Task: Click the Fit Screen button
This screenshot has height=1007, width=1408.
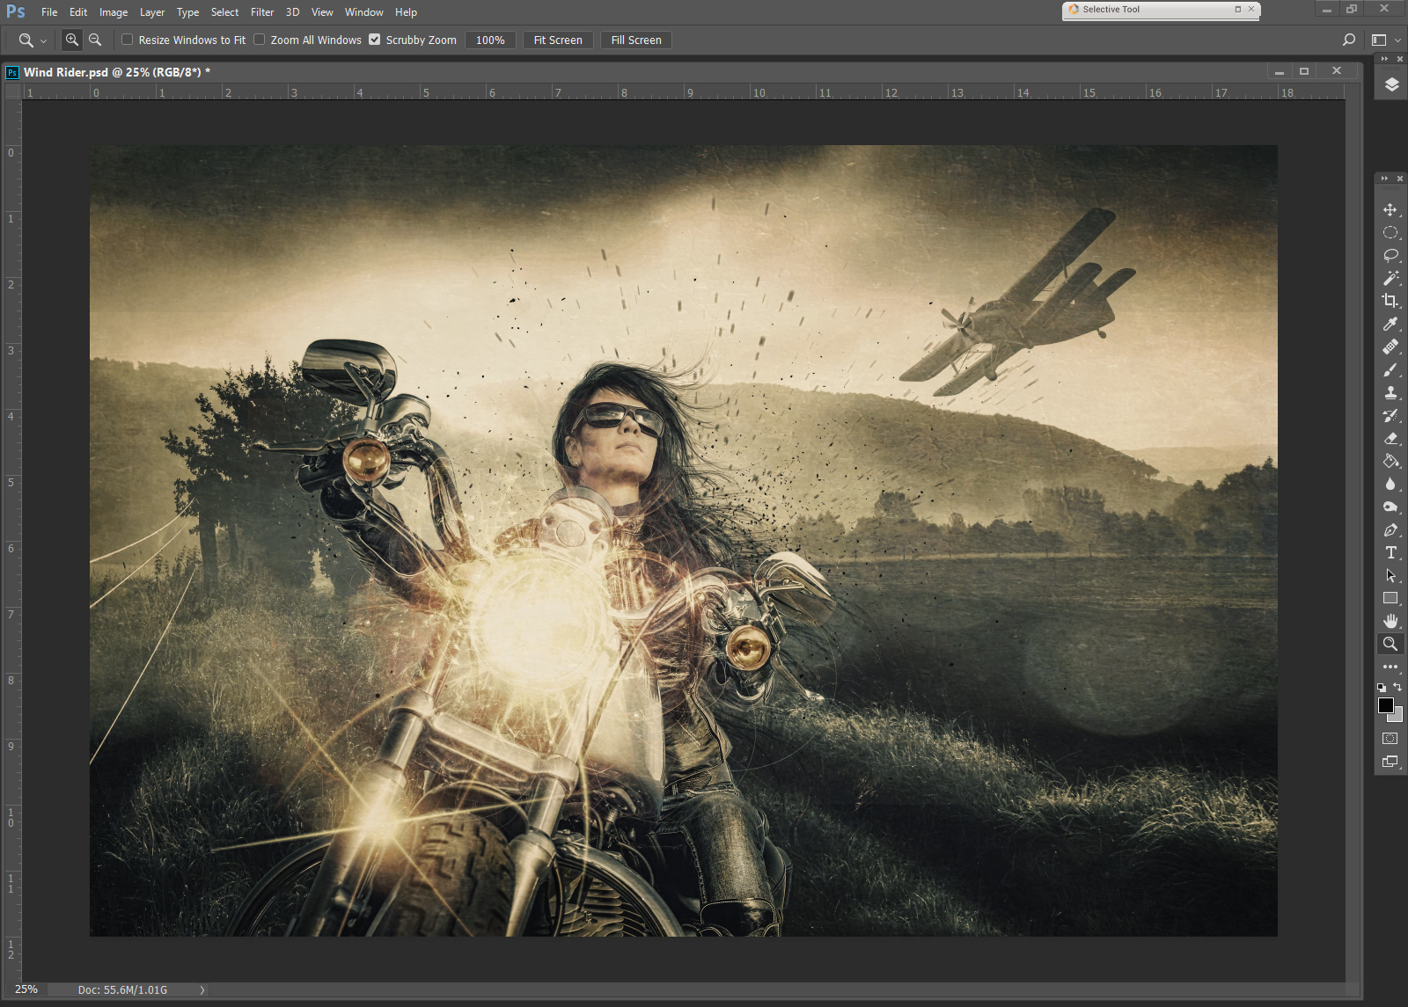Action: [x=557, y=40]
